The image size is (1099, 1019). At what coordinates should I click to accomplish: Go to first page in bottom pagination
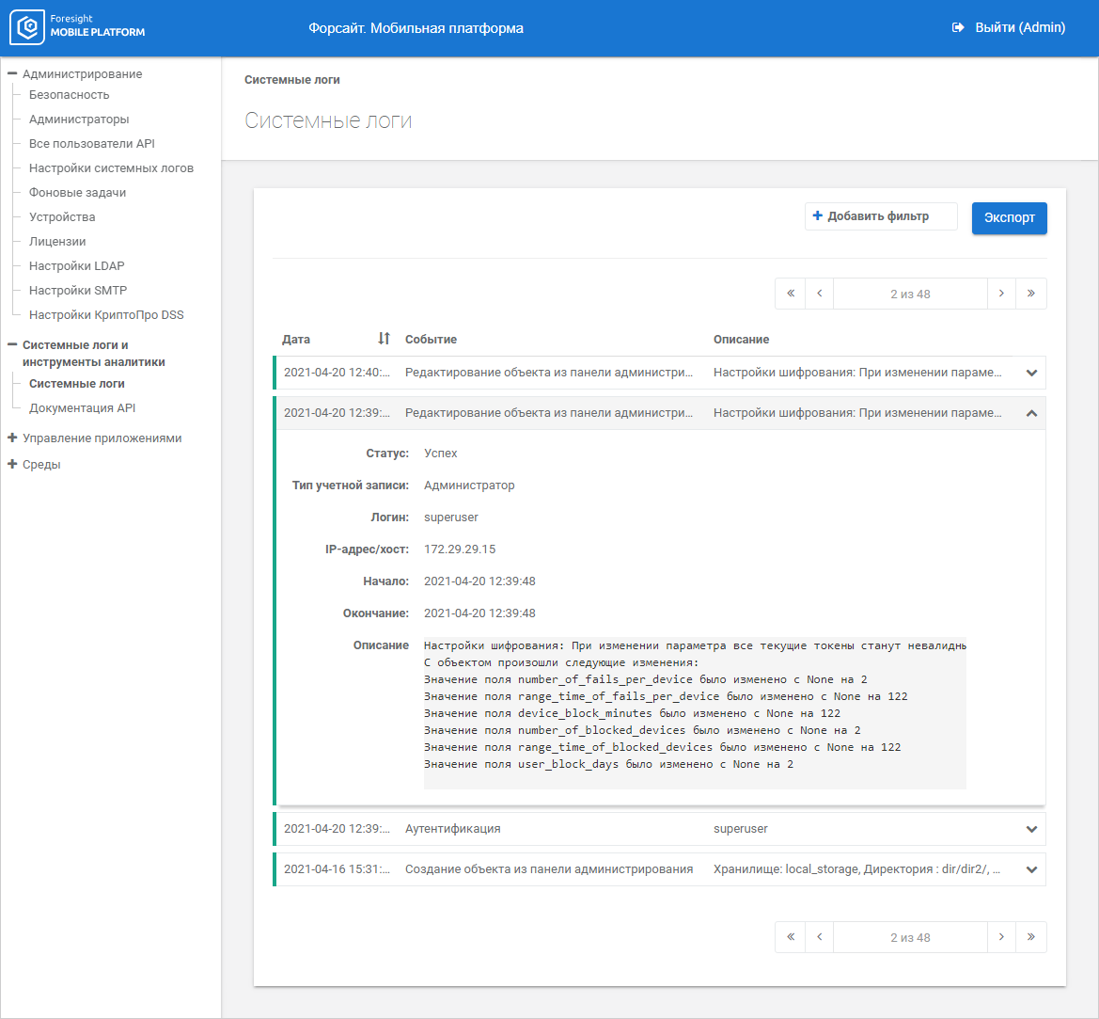click(x=790, y=937)
